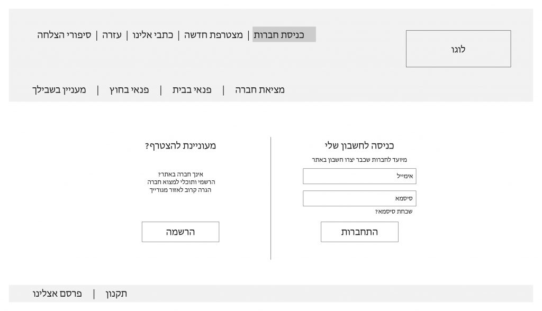Go to כתבי אלינו contact page

152,35
